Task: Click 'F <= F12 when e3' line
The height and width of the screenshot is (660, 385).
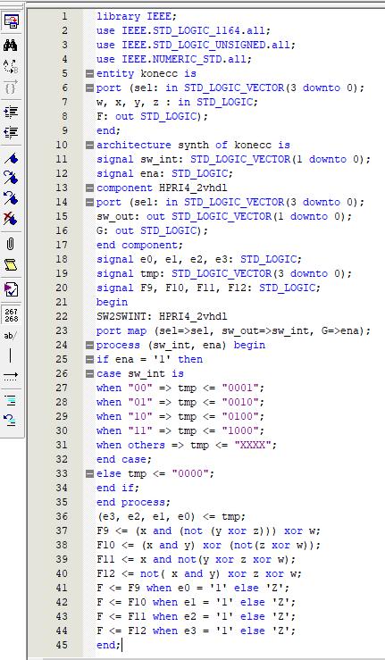Action: (x=196, y=631)
